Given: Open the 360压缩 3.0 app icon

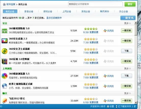Looking at the screenshot, I should click(x=5, y=61).
